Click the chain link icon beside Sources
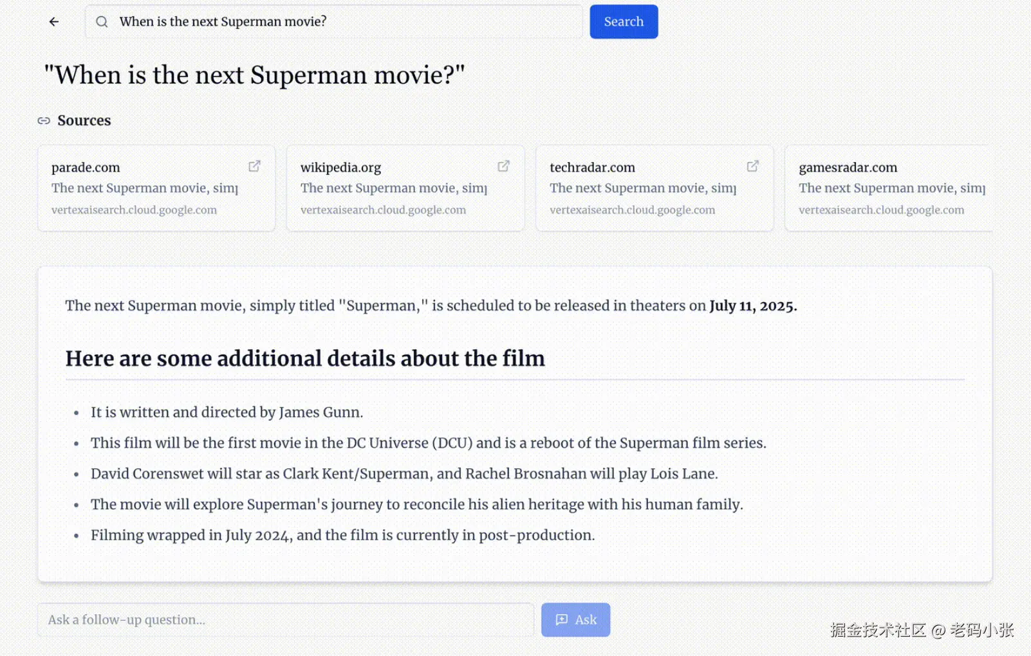Viewport: 1031px width, 656px height. coord(44,121)
